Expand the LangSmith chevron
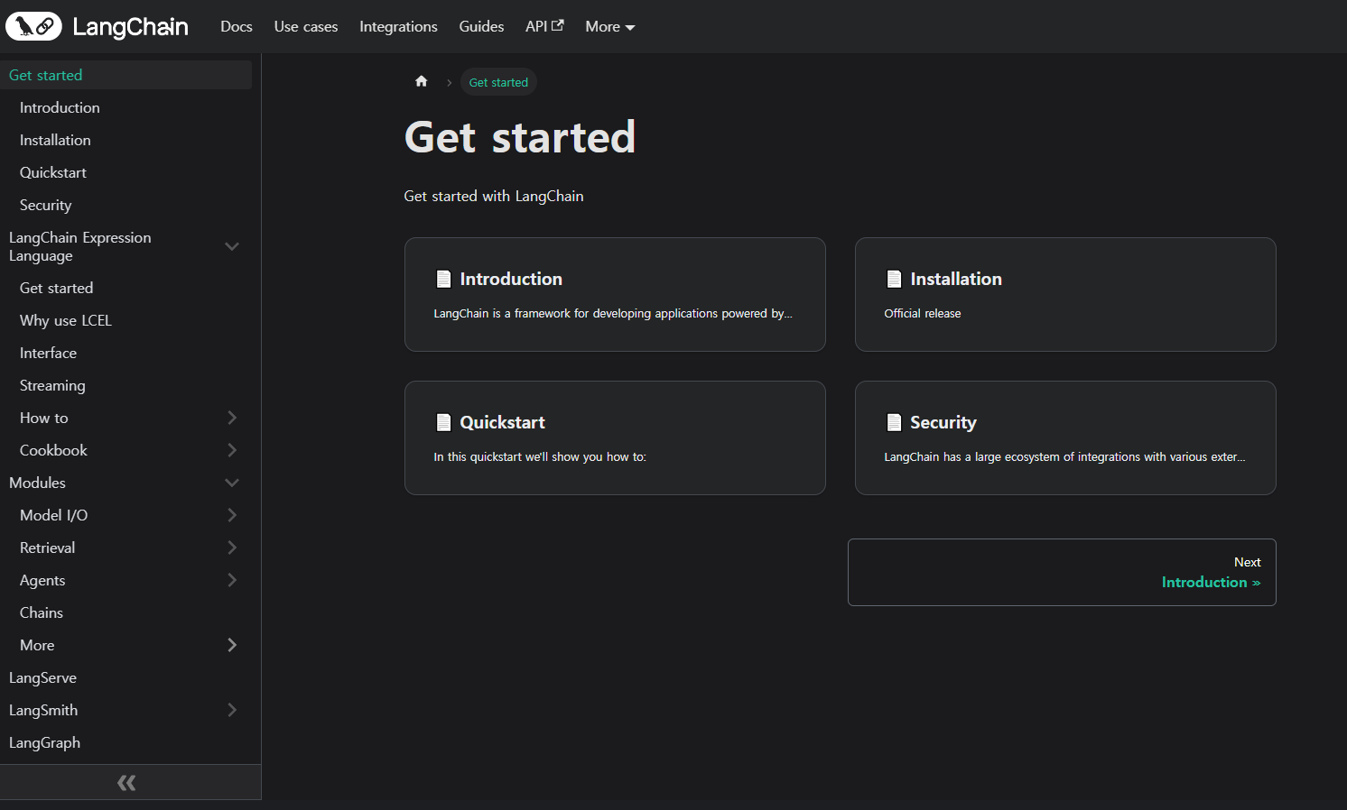Viewport: 1347px width, 810px height. [232, 710]
